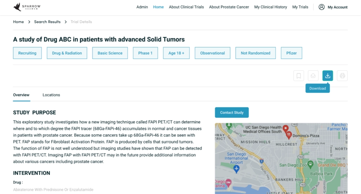Click the Home breadcrumb link

point(18,22)
